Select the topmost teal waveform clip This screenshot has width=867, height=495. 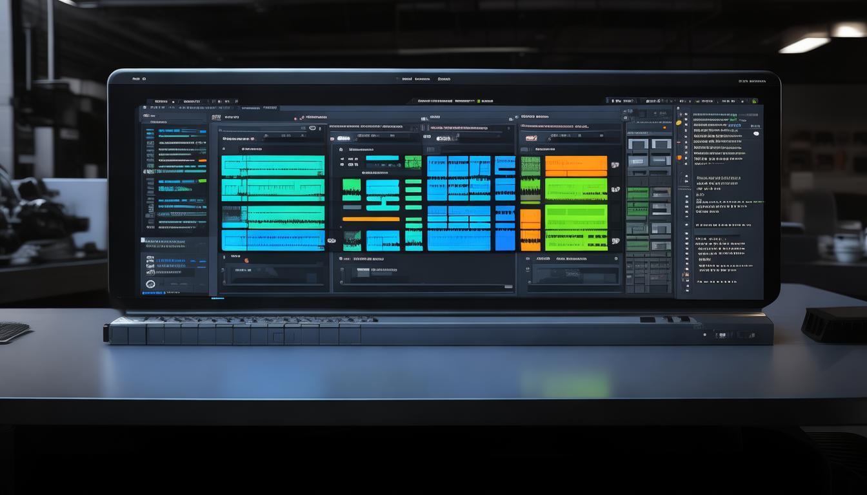273,166
